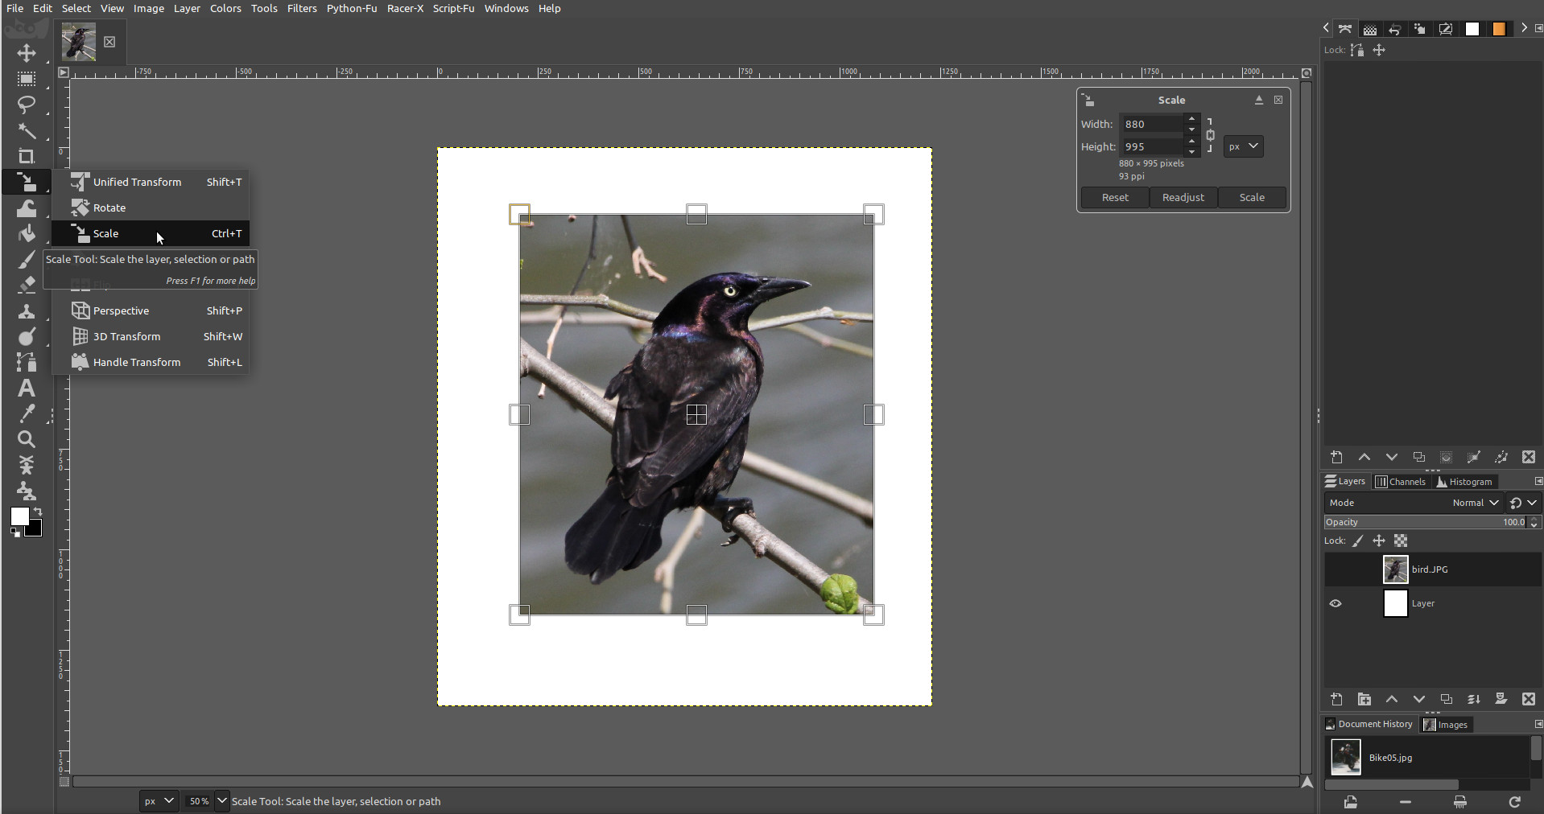1544x814 pixels.
Task: Delete the path using the Paths dock button
Action: point(1528,457)
